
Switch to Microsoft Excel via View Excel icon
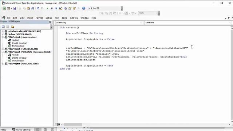pyautogui.click(x=4, y=8)
